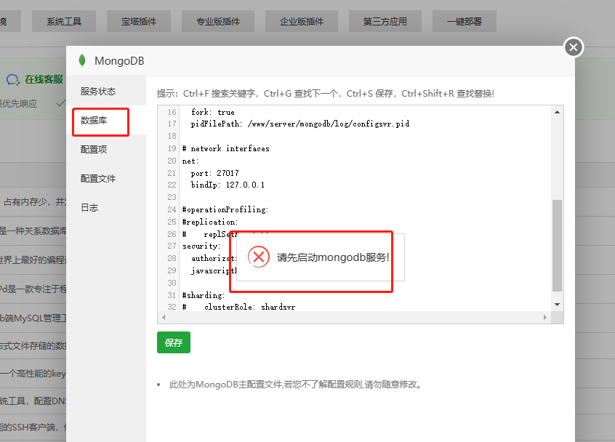Open the 数据库 section
Image resolution: width=615 pixels, height=442 pixels.
(94, 121)
